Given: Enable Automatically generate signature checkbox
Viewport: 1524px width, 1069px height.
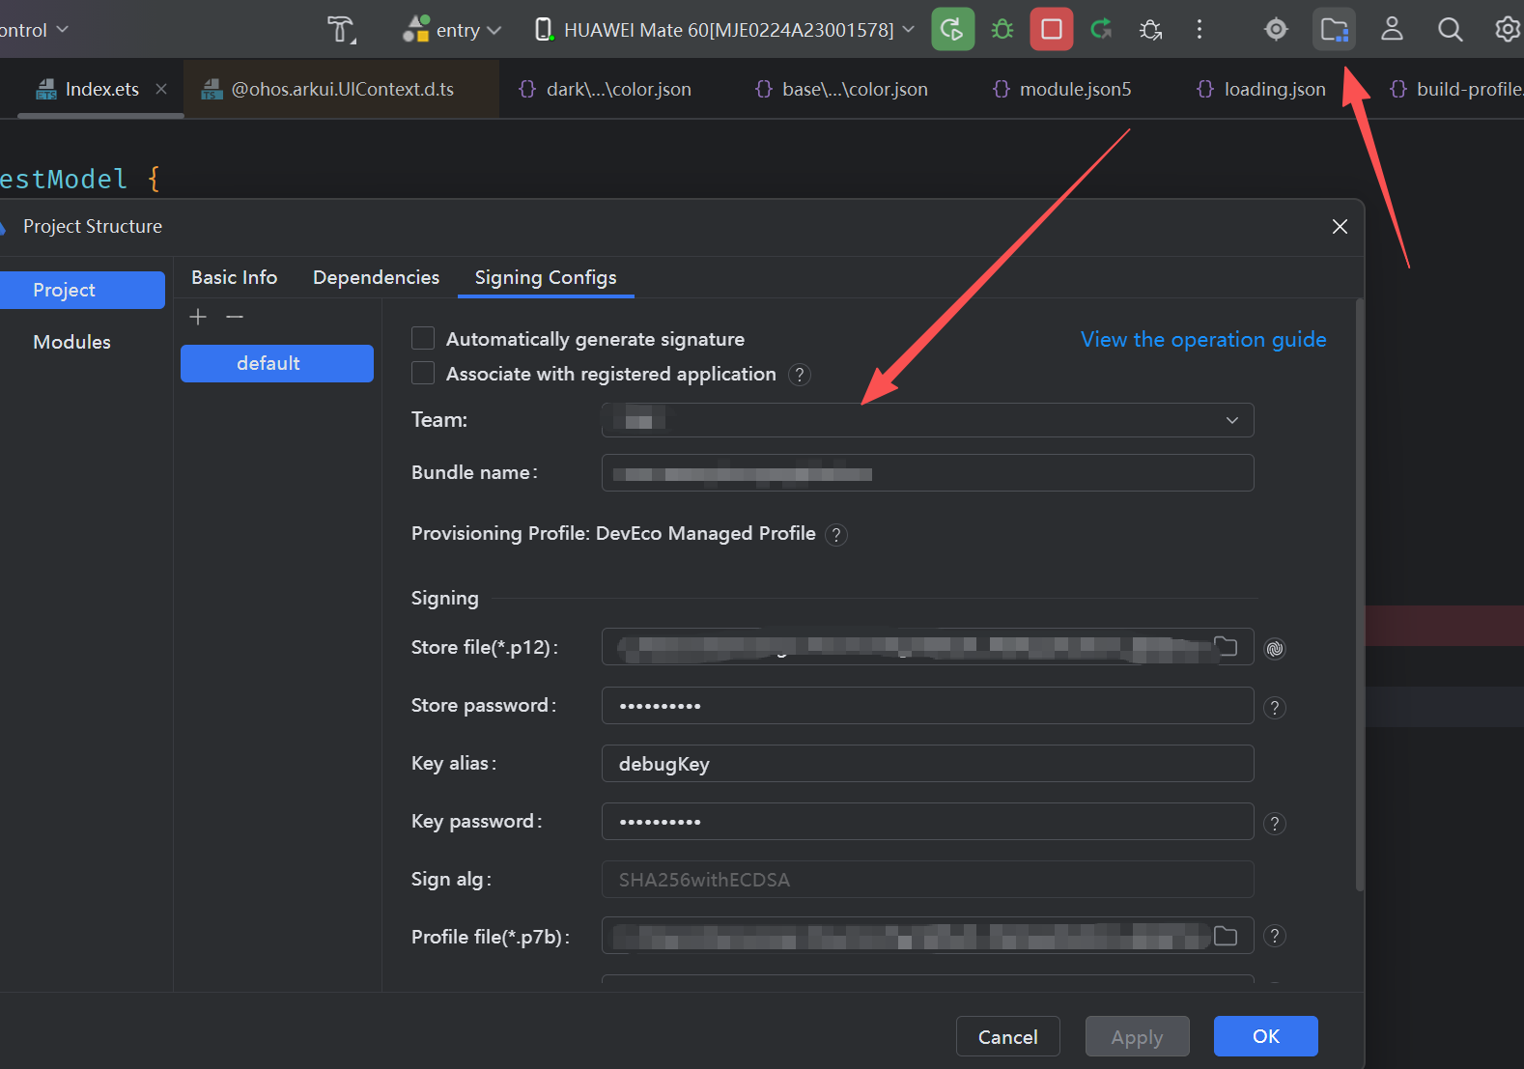Looking at the screenshot, I should click(x=423, y=338).
